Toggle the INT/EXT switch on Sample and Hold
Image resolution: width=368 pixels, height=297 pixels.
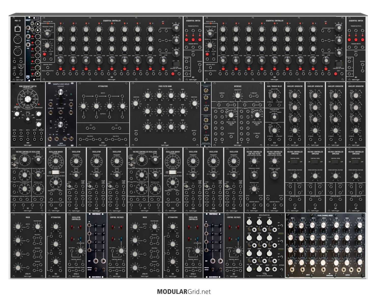(x=61, y=104)
